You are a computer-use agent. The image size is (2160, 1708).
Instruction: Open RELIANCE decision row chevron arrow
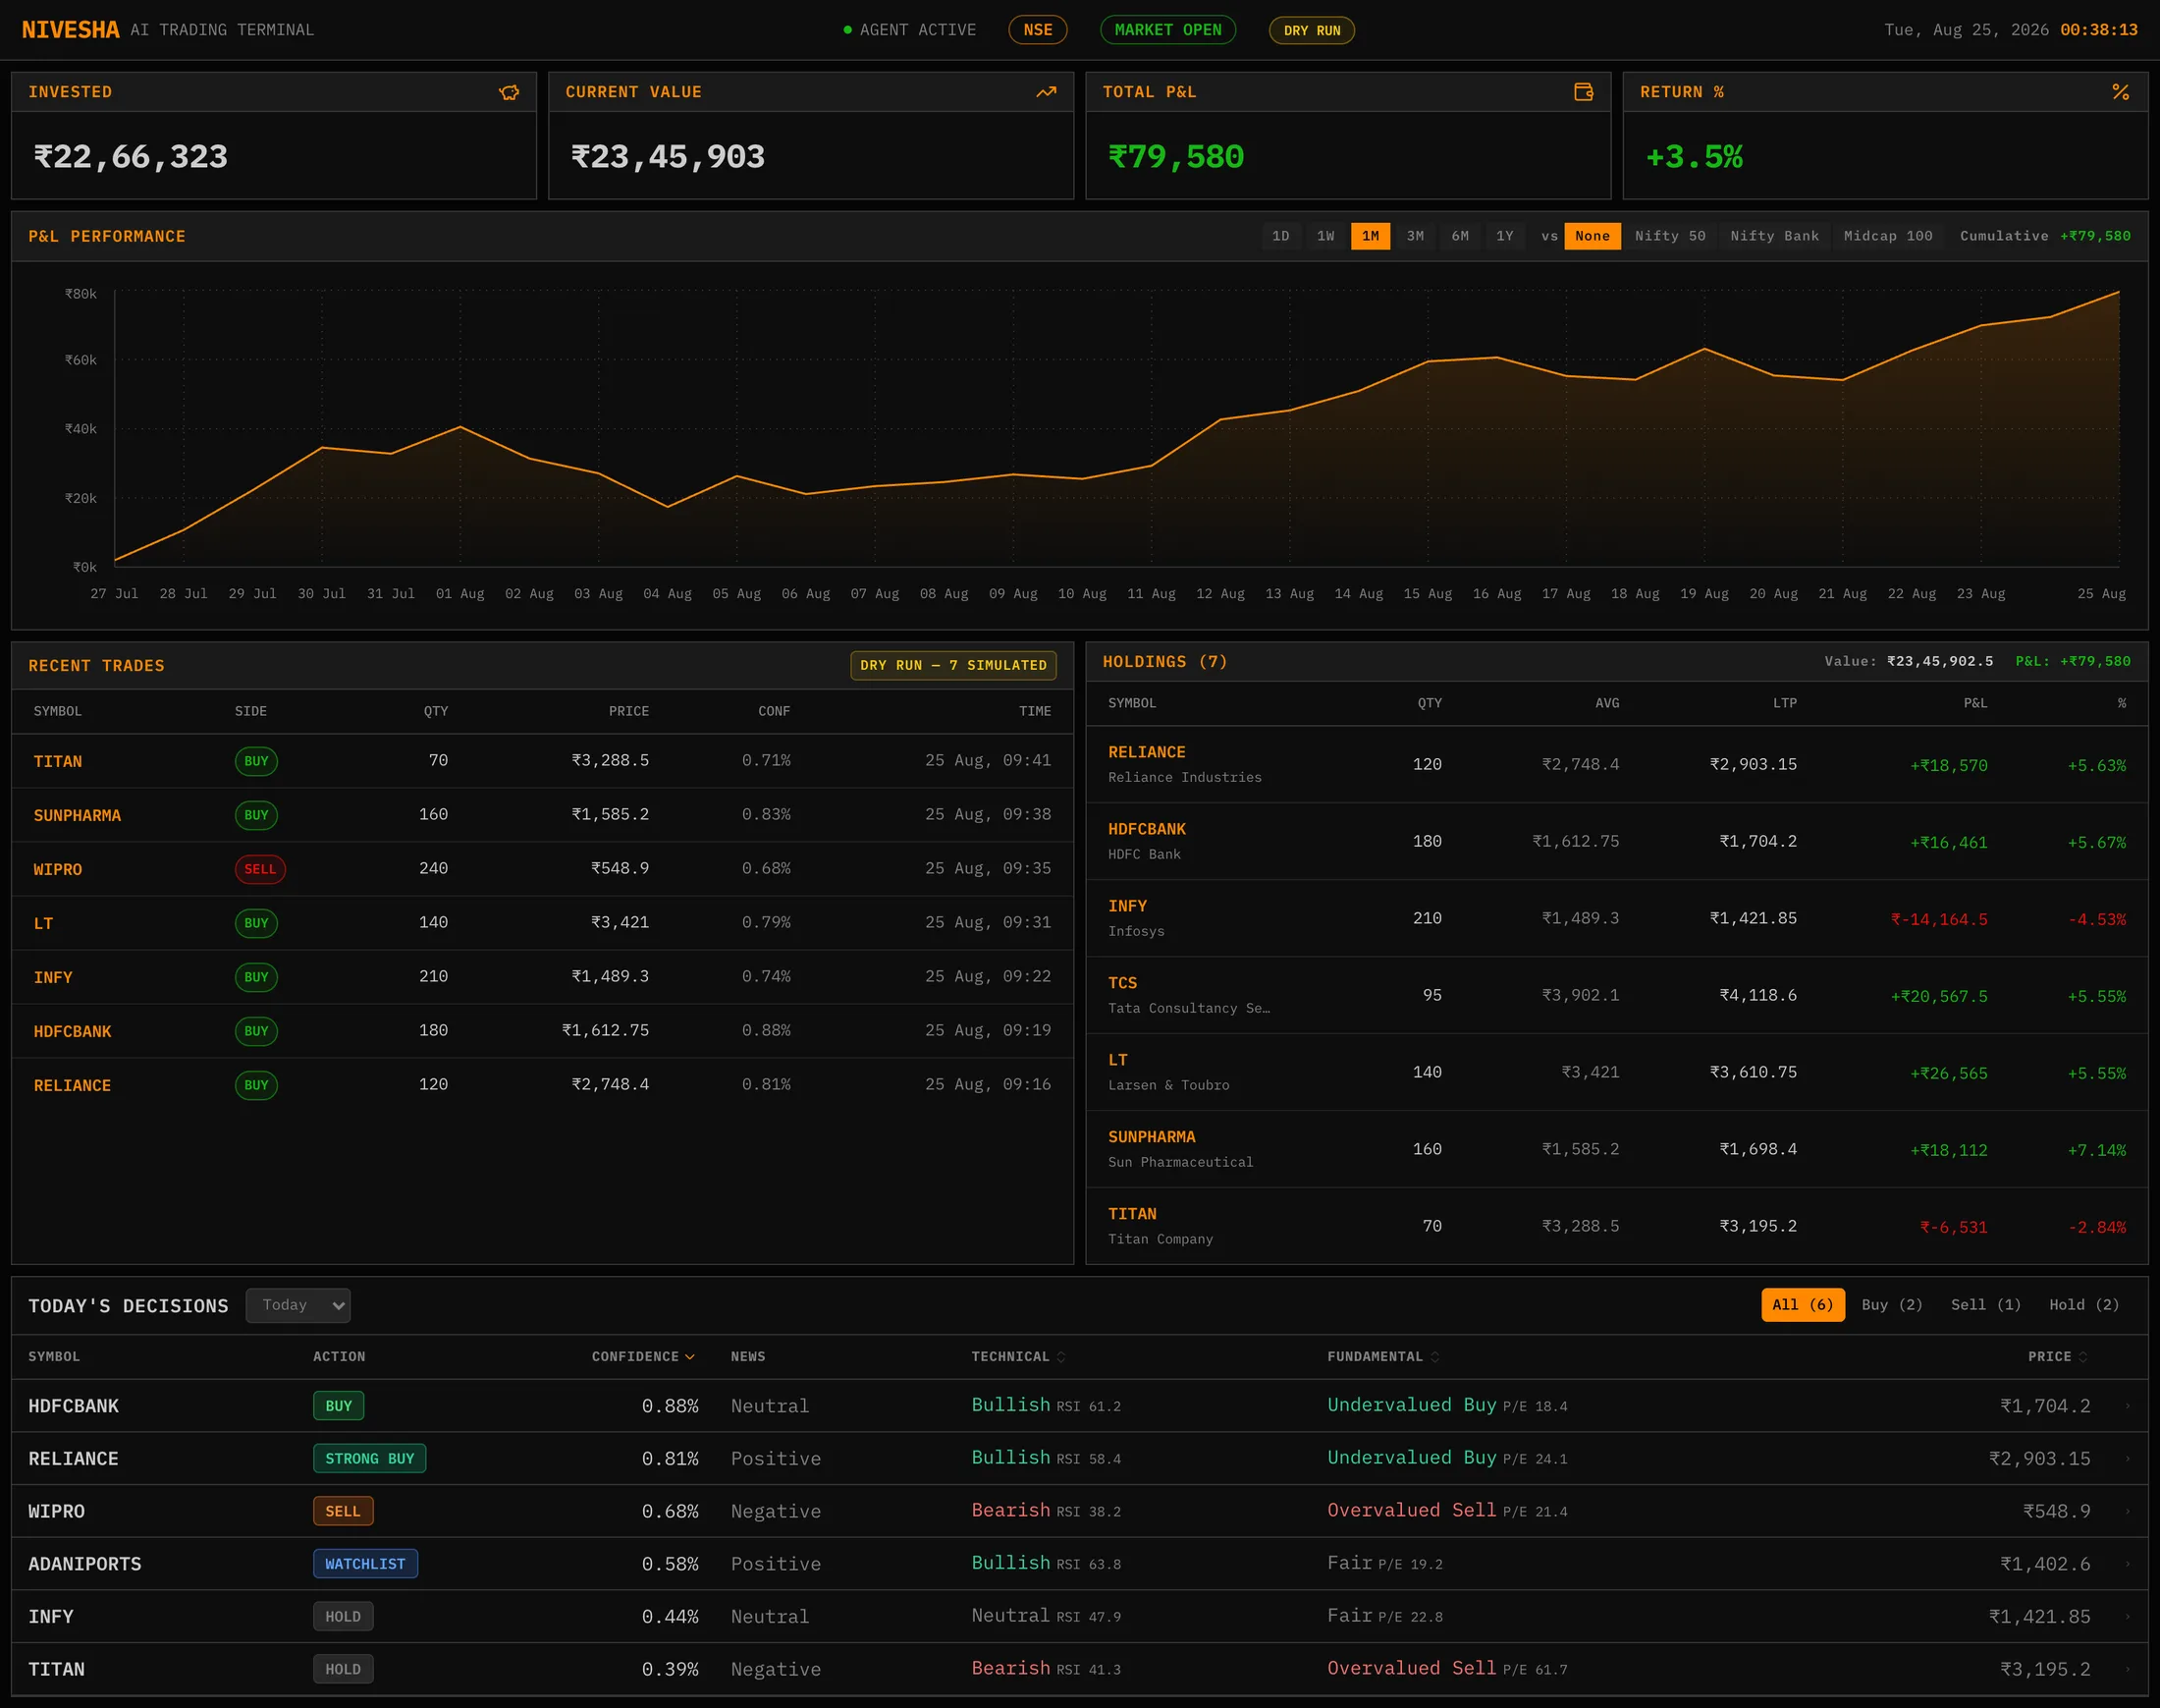[2127, 1459]
